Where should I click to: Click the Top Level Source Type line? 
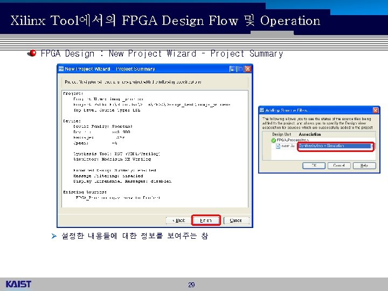click(107, 110)
